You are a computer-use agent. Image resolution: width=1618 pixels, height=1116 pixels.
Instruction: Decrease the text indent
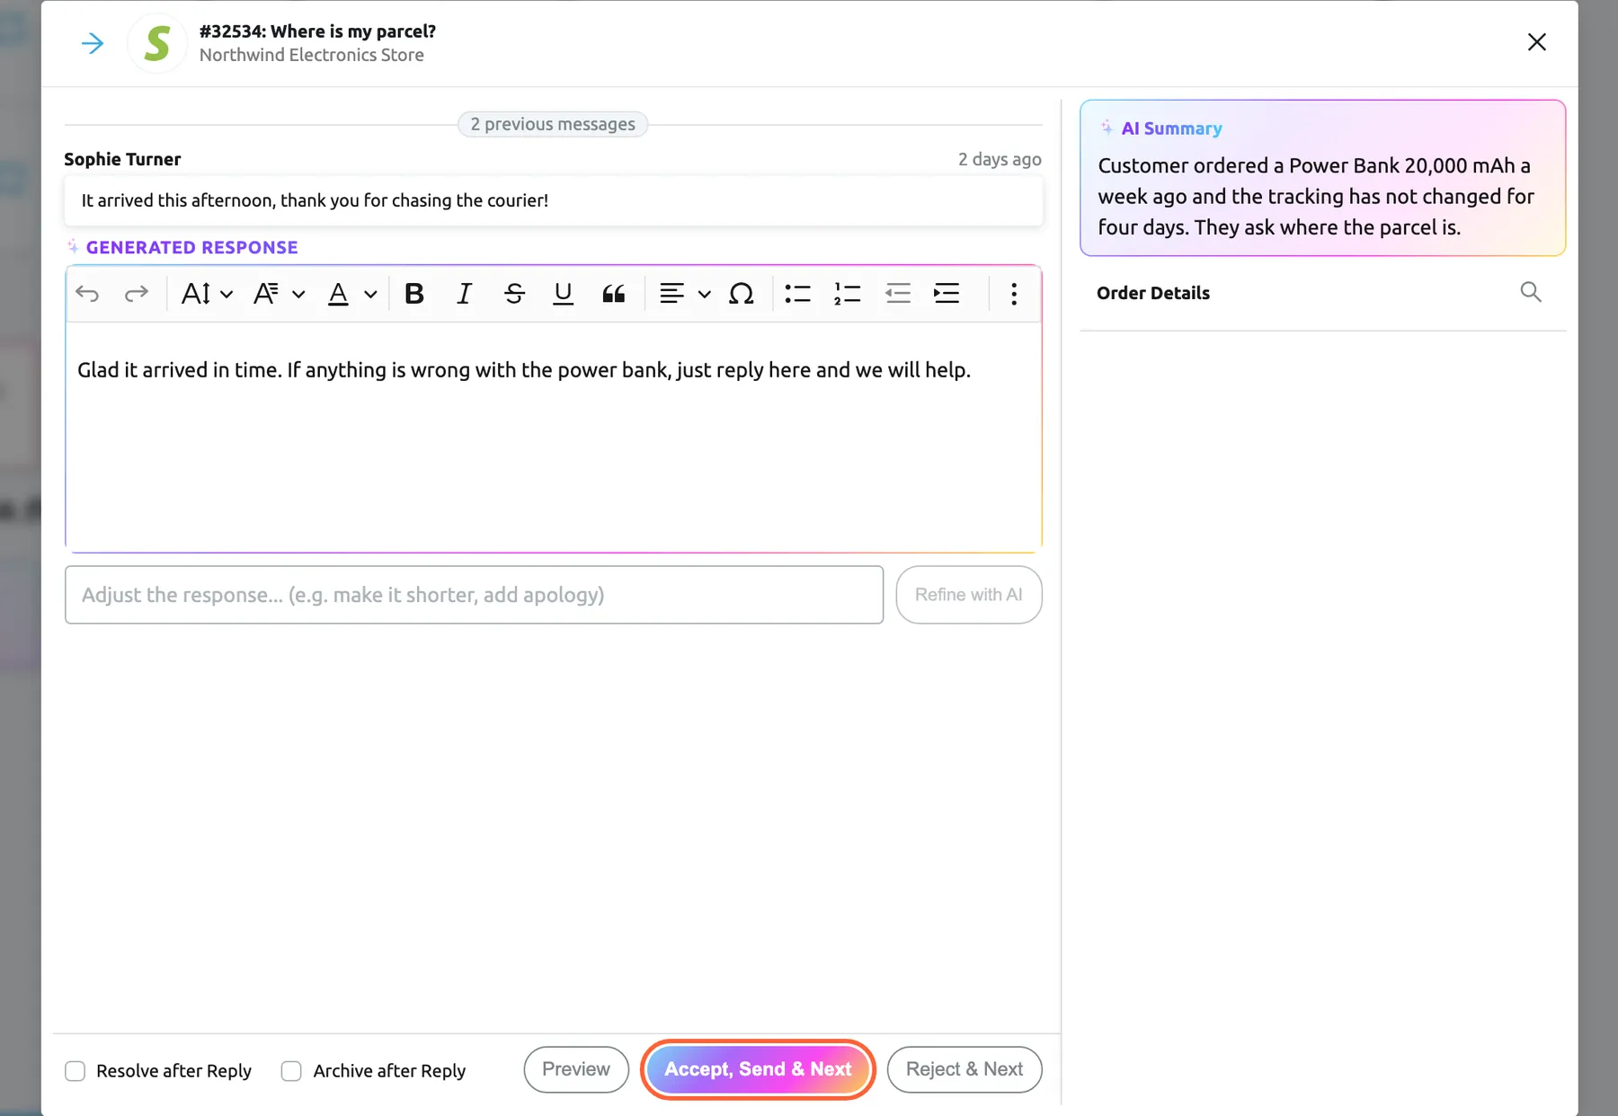[897, 294]
